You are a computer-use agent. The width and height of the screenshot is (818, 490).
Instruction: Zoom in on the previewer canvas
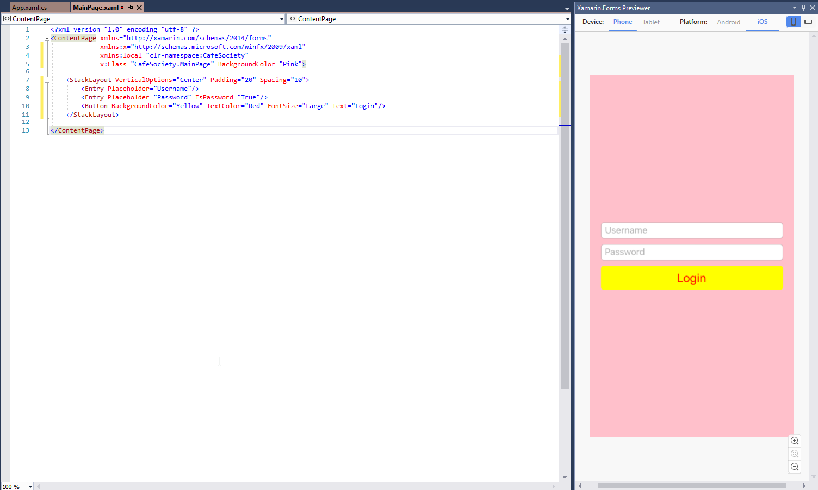[795, 441]
